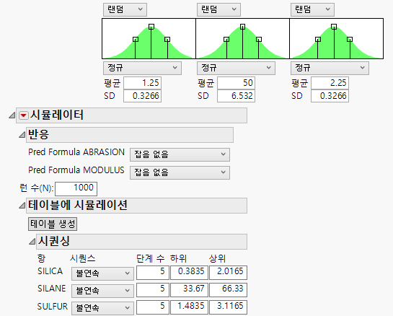Collapse the 반응 section
Image resolution: width=393 pixels, height=316 pixels.
click(x=22, y=135)
